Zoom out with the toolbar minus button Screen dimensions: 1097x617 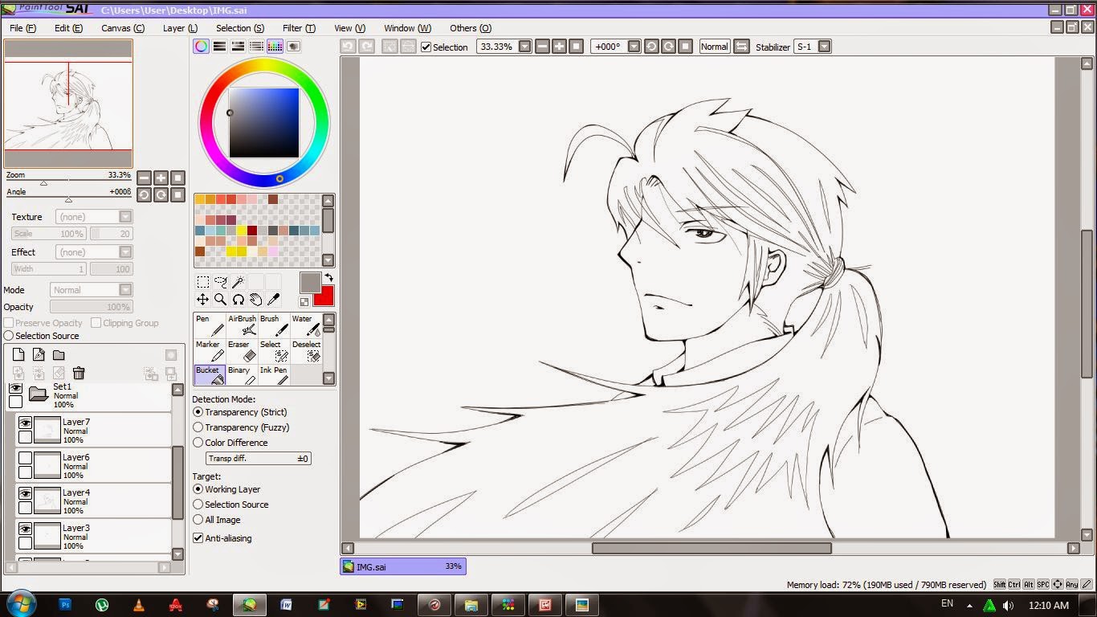(x=543, y=47)
